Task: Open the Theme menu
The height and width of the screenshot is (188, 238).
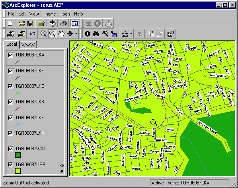Action: coord(49,14)
